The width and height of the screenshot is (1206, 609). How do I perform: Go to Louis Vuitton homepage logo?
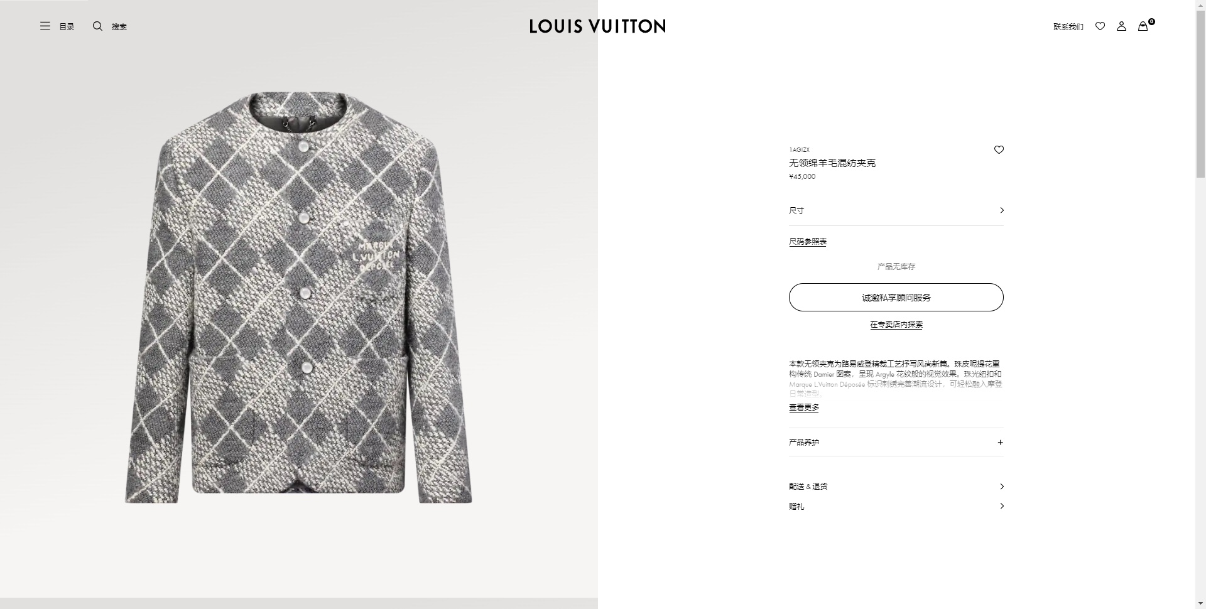click(x=597, y=26)
